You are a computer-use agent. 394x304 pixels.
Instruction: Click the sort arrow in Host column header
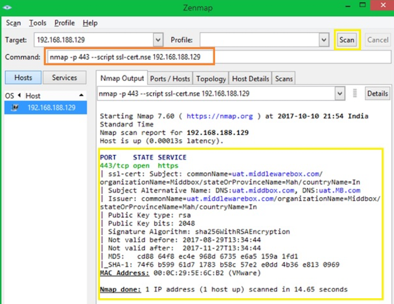(81, 95)
